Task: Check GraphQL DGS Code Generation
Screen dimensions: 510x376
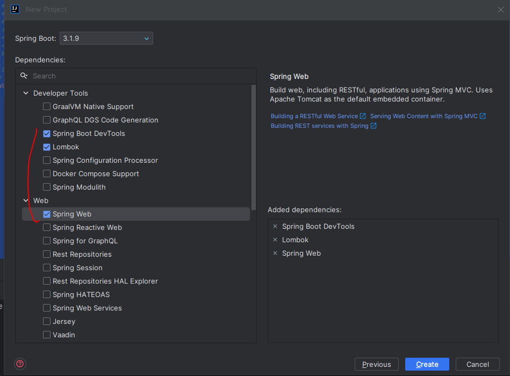Action: pyautogui.click(x=47, y=120)
